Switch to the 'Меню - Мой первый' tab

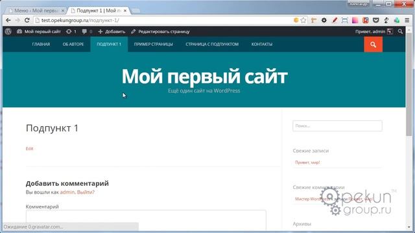coord(36,10)
